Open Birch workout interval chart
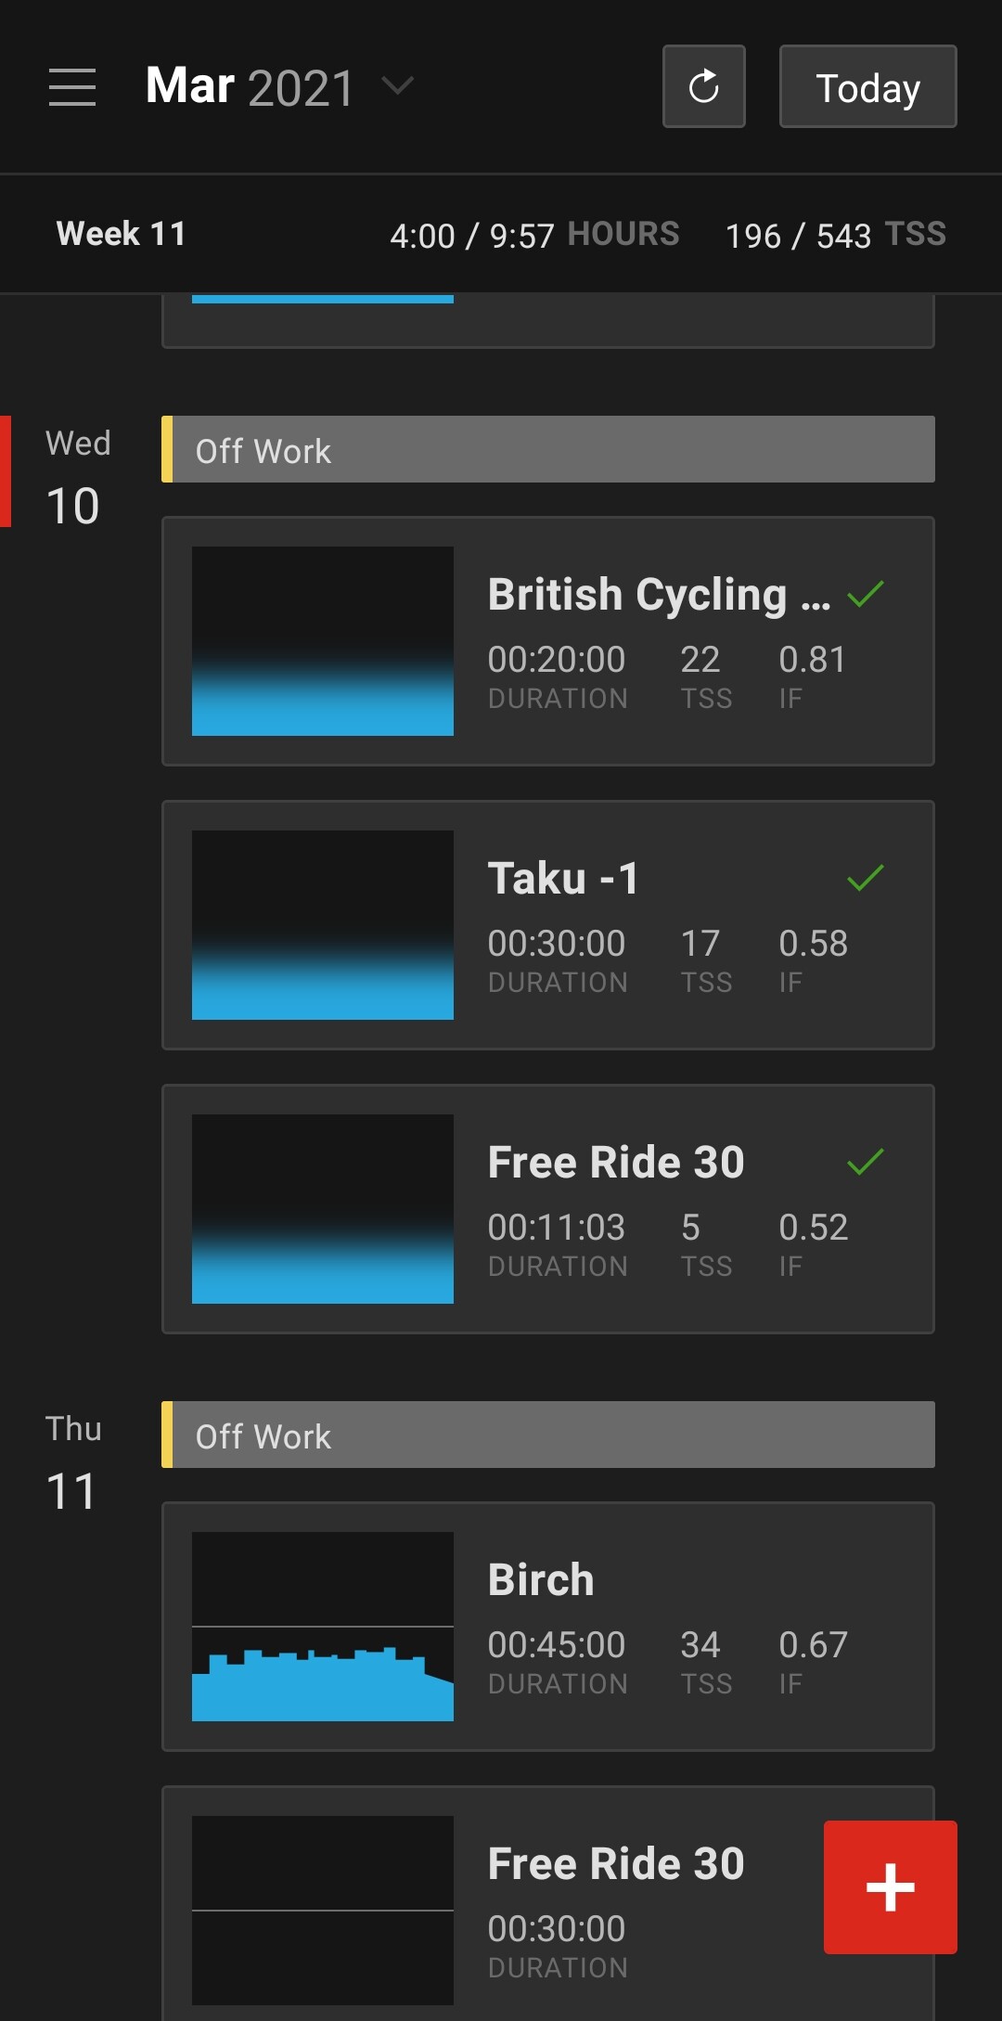 coord(322,1627)
